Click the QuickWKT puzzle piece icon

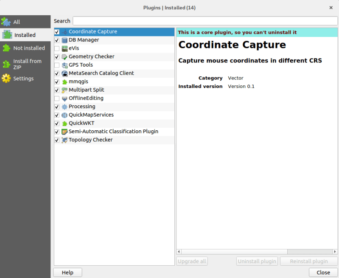64,124
